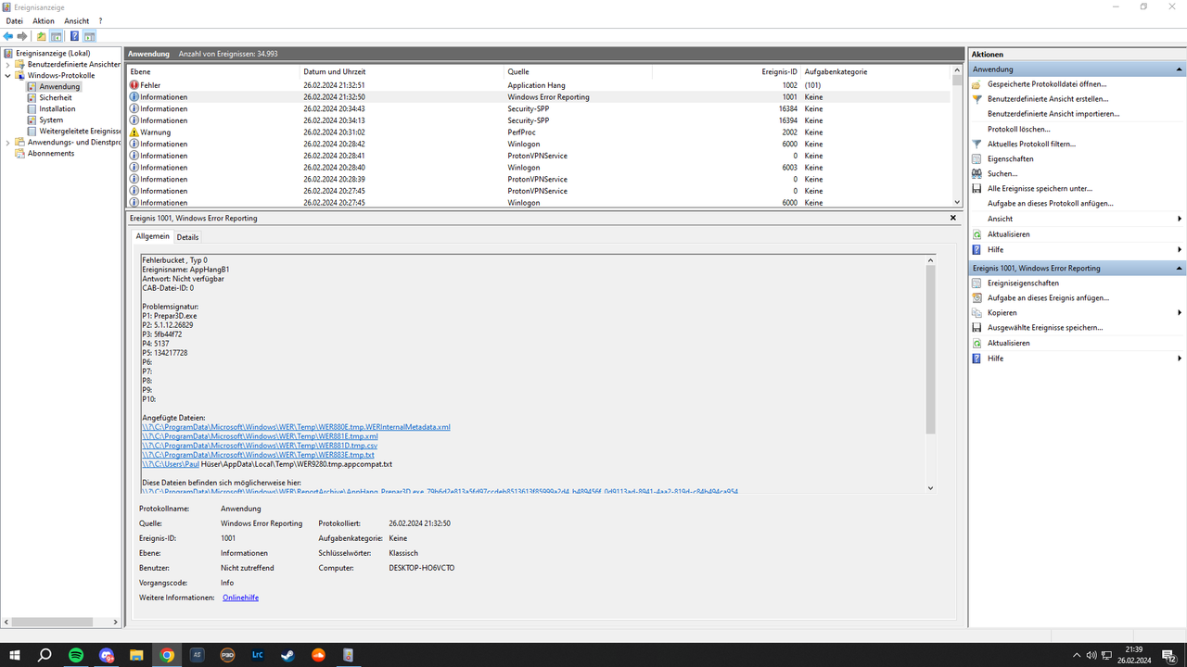Viewport: 1187px width, 667px height.
Task: Expand 'Anwendungs- und Dienstprotokolle' tree node
Action: point(8,143)
